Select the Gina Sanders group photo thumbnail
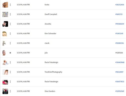 click(x=5, y=91)
